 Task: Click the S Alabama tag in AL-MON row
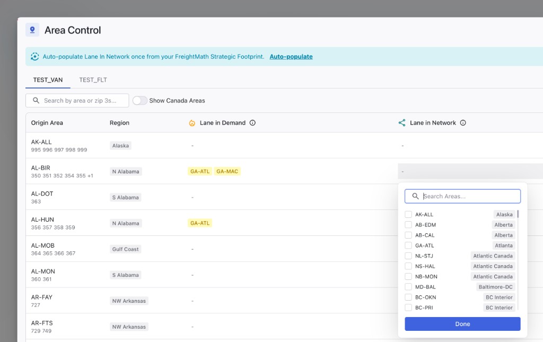[125, 275]
